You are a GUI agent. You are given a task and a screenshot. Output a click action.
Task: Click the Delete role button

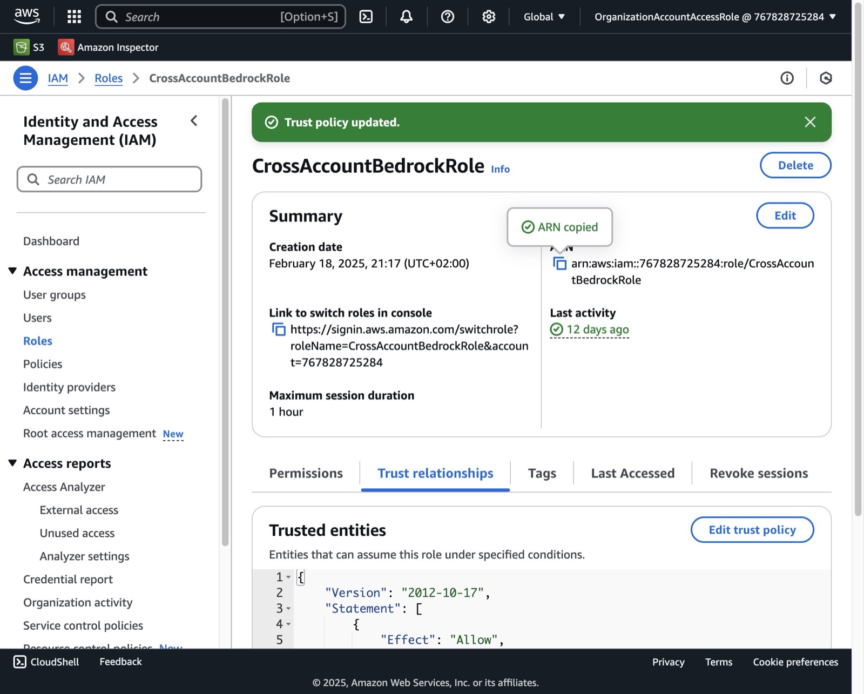795,165
